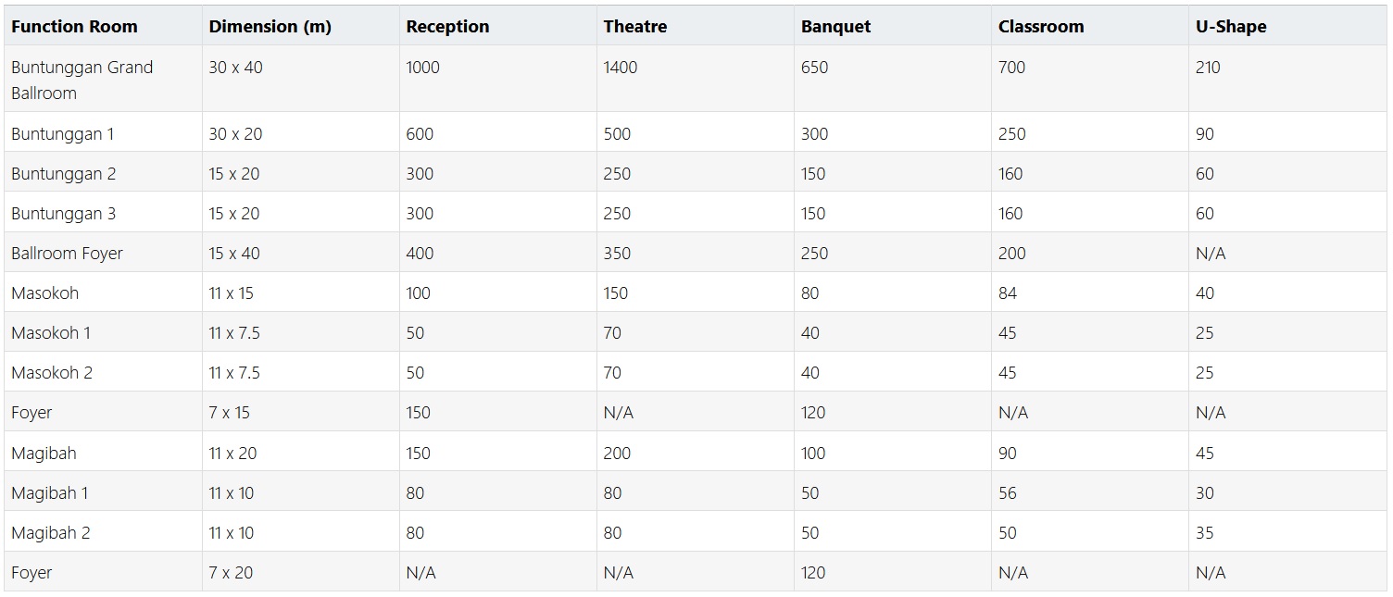Screen dimensions: 1393x597
Task: Select the Reception column header
Action: [447, 27]
